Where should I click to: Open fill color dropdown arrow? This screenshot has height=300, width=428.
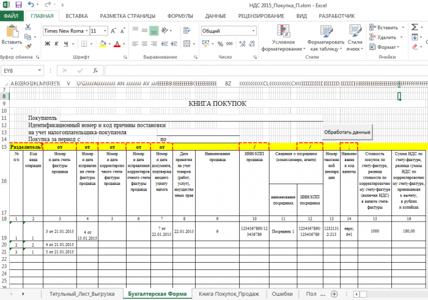[x=109, y=43]
